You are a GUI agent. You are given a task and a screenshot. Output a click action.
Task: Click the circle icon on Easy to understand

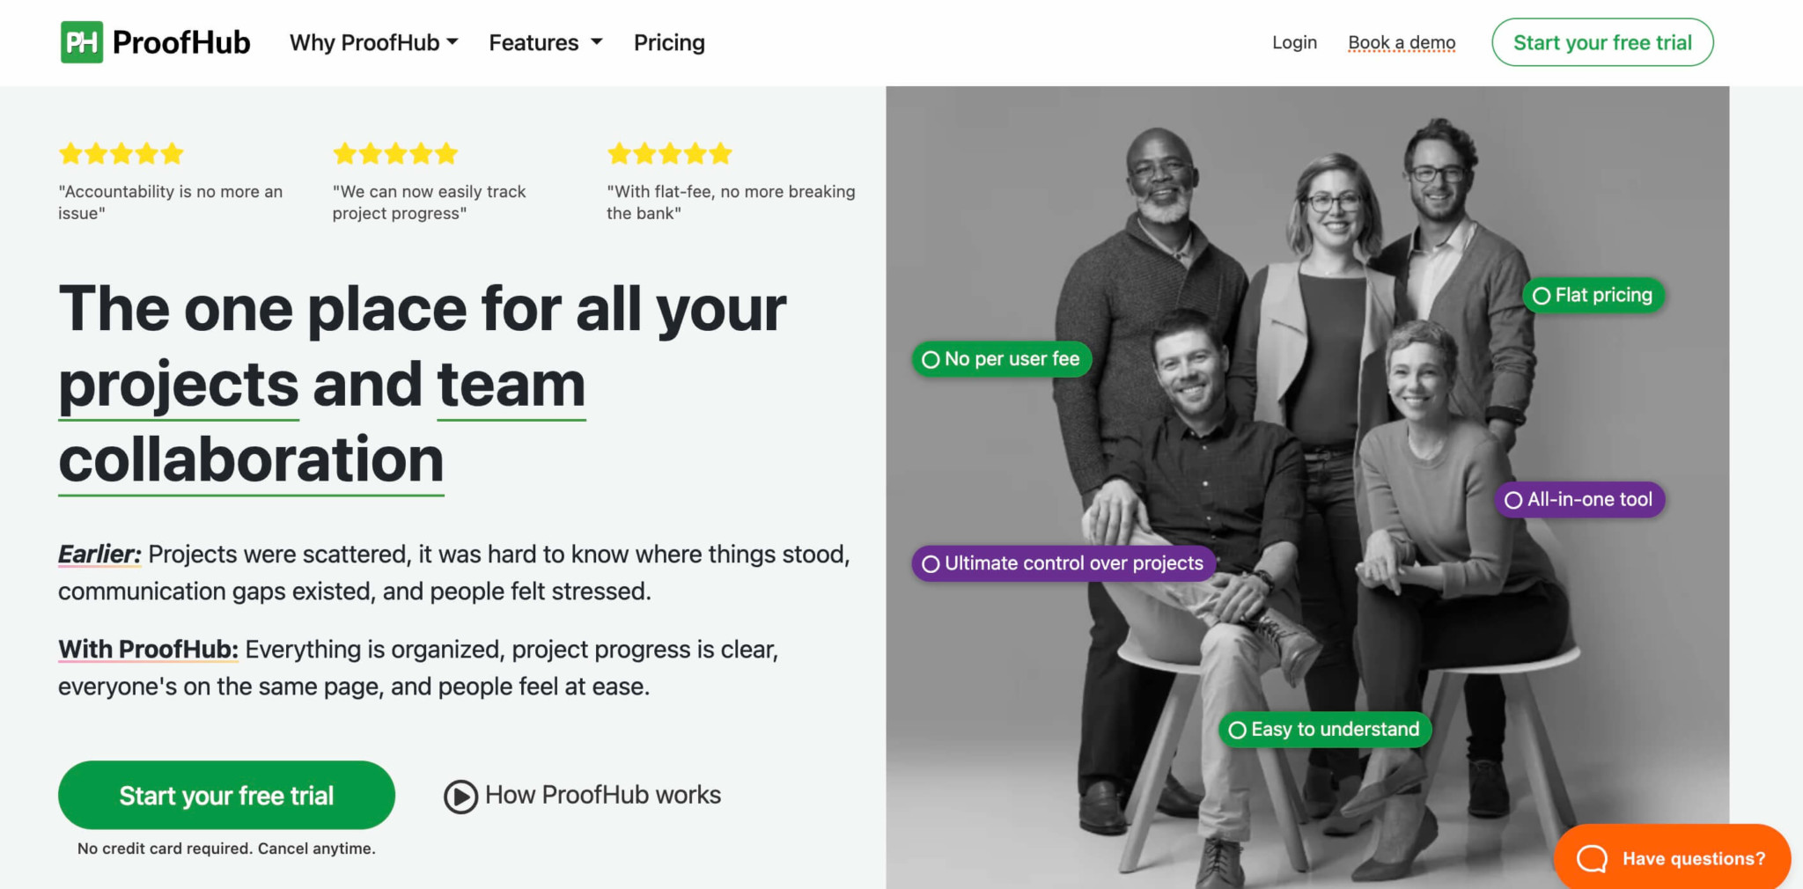click(1237, 730)
